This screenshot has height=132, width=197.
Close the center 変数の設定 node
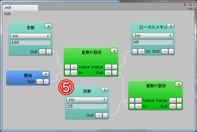tap(114, 51)
